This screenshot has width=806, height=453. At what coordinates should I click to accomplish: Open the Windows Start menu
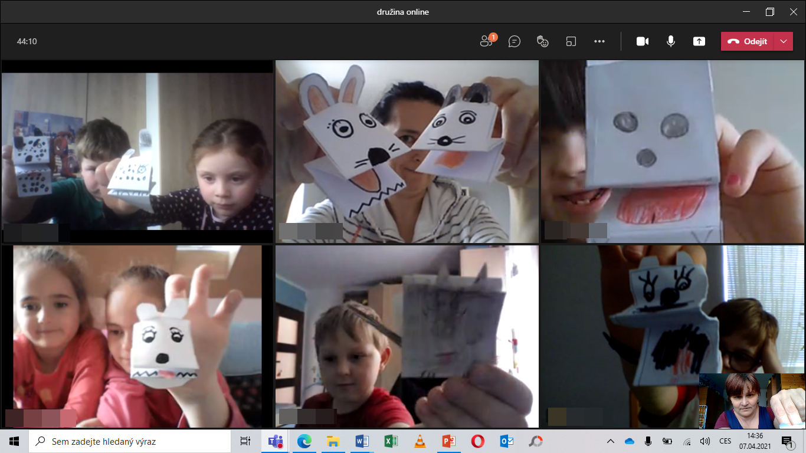pos(14,441)
